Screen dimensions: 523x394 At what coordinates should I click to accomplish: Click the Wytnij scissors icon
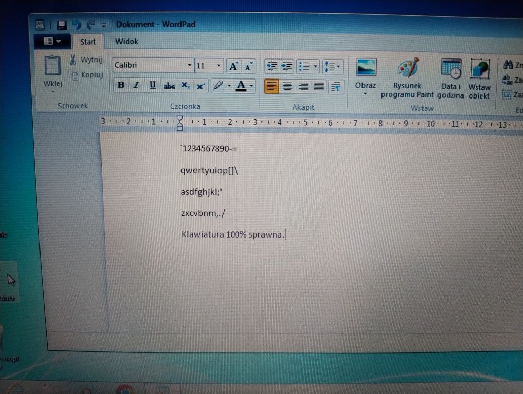[73, 60]
